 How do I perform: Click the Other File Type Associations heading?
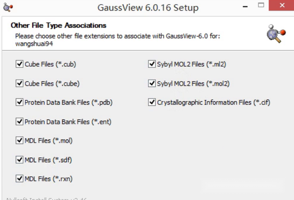tap(58, 25)
